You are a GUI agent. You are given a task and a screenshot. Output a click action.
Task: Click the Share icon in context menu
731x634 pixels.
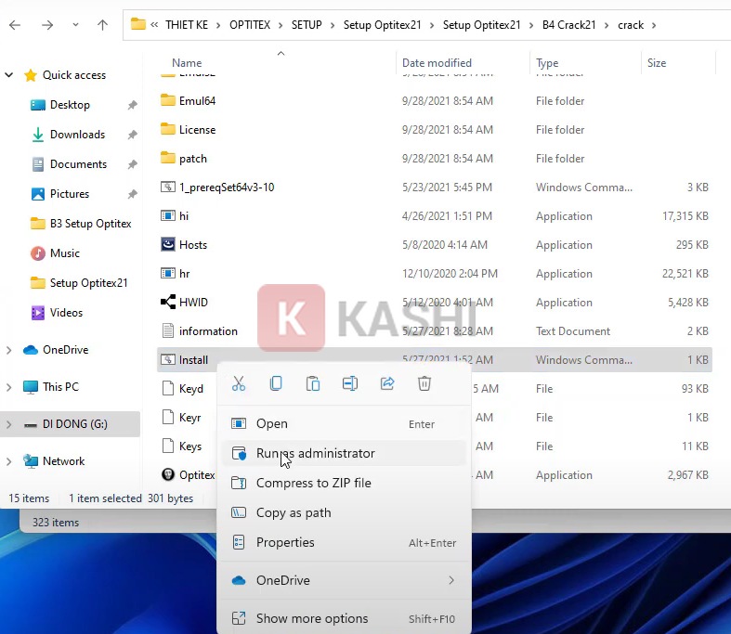coord(387,383)
